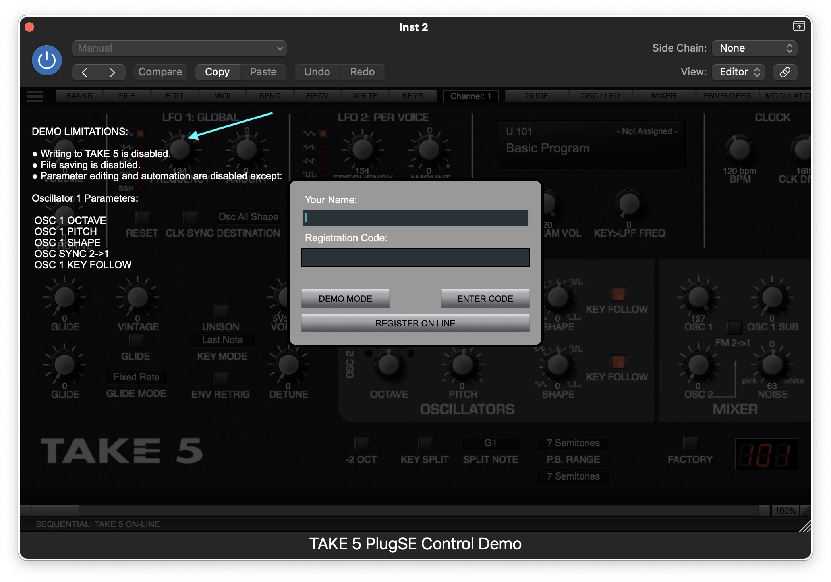Click the ENTER CODE button
The width and height of the screenshot is (831, 582).
(x=485, y=299)
